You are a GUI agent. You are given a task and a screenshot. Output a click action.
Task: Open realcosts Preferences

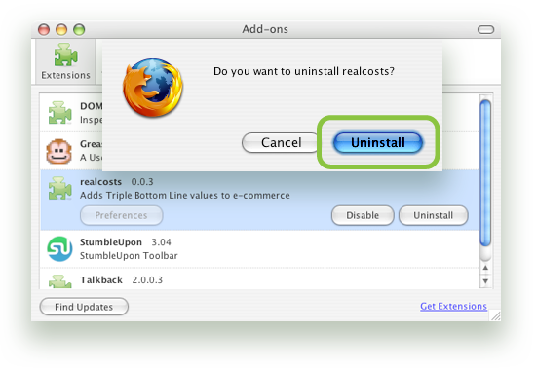coord(122,215)
